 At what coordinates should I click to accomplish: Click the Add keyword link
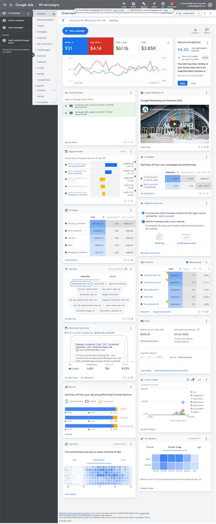194,262
